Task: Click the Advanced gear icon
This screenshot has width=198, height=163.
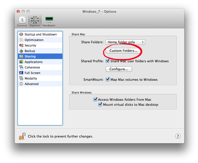Action: 21,84
